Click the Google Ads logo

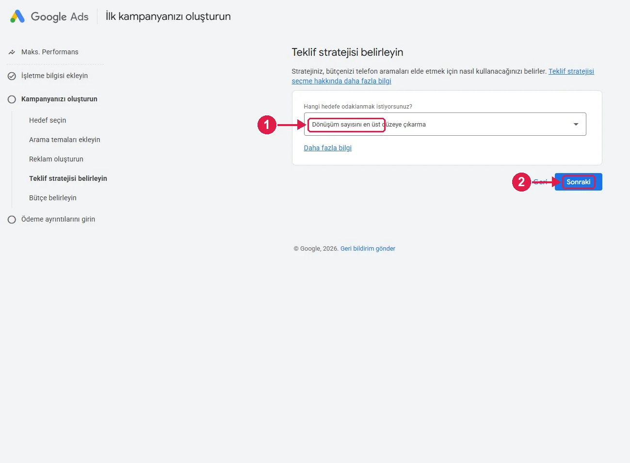(49, 16)
